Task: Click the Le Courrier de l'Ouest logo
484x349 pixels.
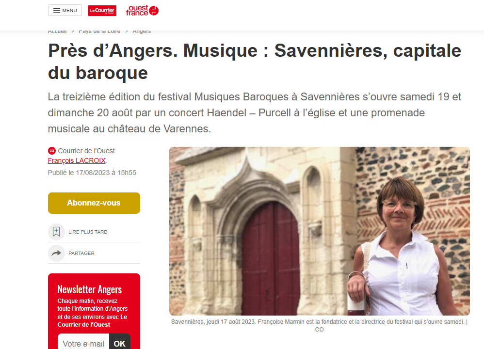Action: pos(102,11)
